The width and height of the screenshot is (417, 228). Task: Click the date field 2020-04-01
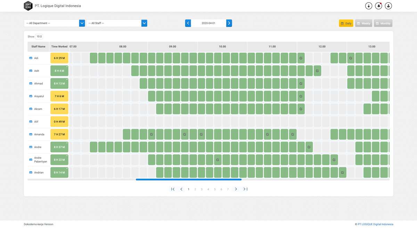click(x=208, y=23)
